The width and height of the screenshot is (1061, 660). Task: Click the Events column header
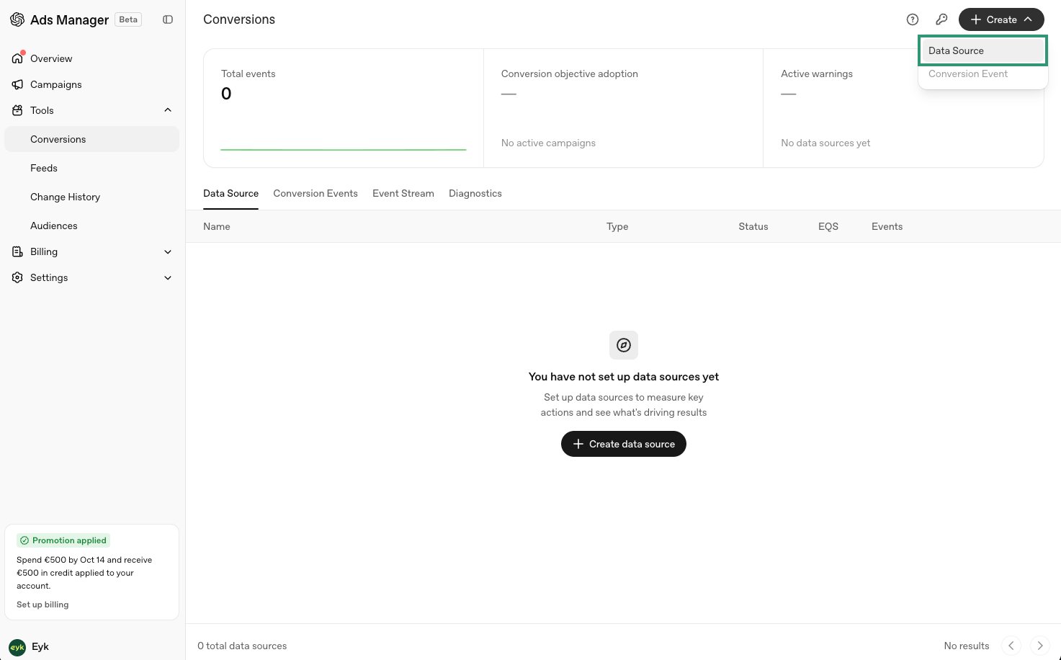(x=887, y=226)
